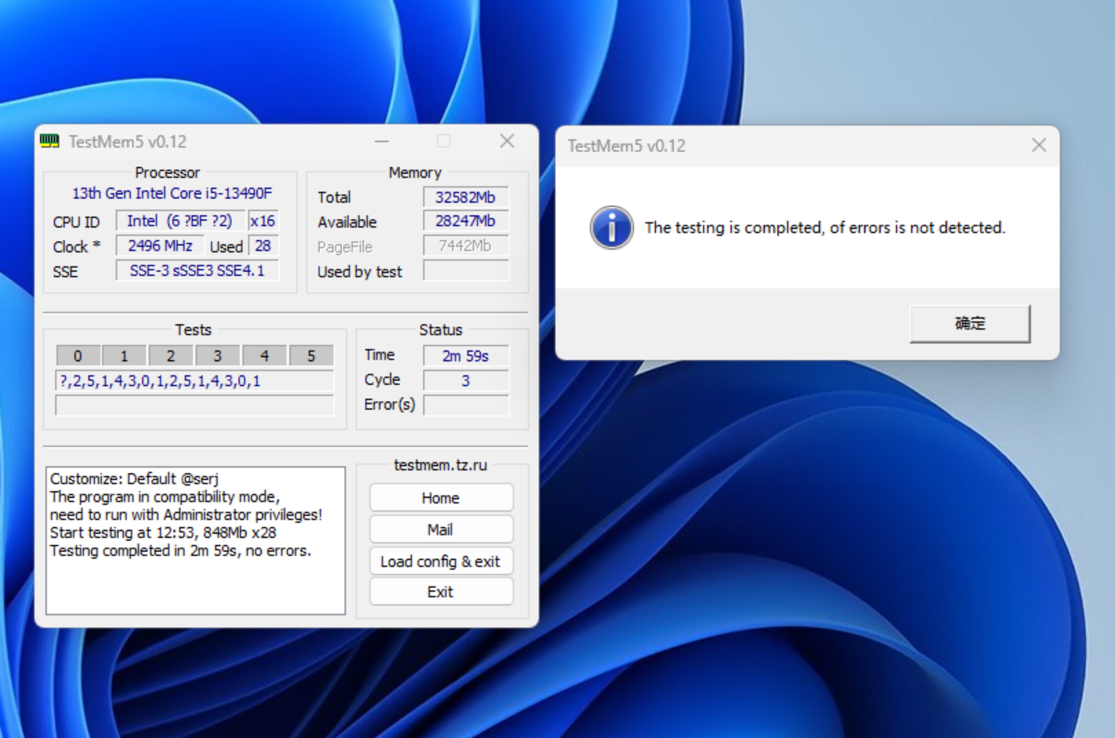Screen dimensions: 1115x738
Task: Click the Time status value field
Action: [x=465, y=356]
